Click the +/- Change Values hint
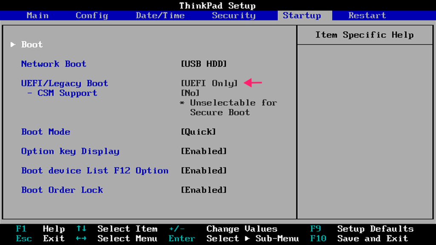Image resolution: width=436 pixels, height=245 pixels. 223,229
